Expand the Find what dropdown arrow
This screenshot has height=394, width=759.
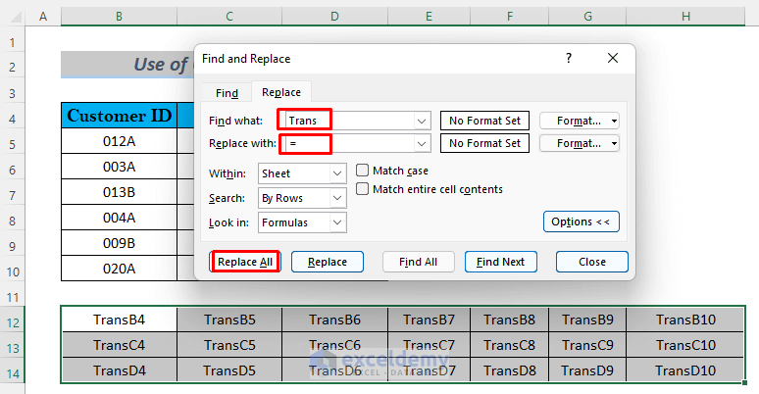423,121
